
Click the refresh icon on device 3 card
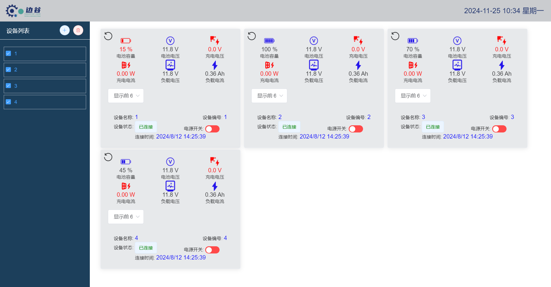click(x=395, y=36)
